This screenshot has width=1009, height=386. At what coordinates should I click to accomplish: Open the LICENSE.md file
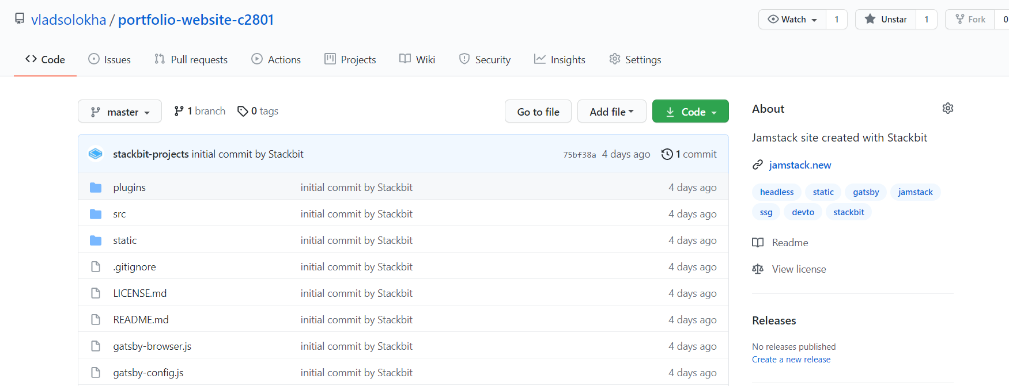140,293
